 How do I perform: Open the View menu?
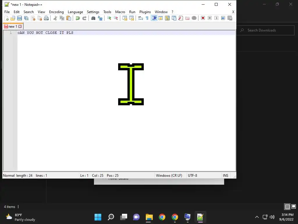[x=41, y=12]
